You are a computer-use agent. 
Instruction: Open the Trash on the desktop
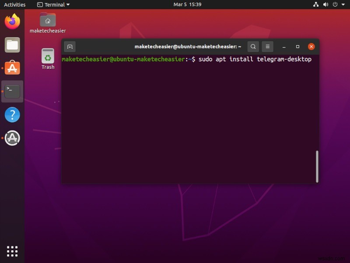click(x=47, y=56)
